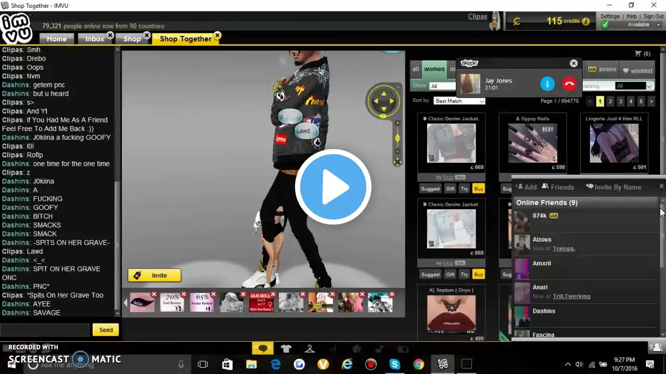Open the Lingerie Just 4 Him RLL thumbnail
This screenshot has width=666, height=374.
coord(614,143)
